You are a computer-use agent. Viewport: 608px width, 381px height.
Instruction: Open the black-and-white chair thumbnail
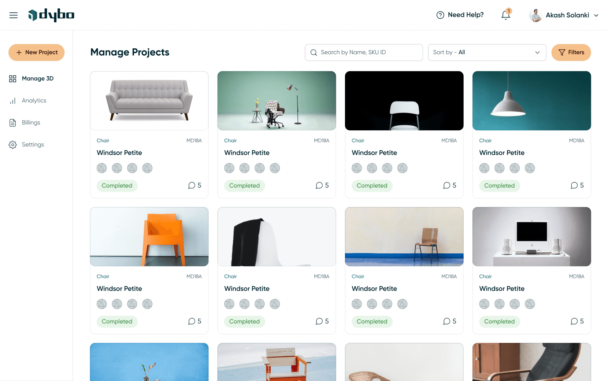click(277, 237)
